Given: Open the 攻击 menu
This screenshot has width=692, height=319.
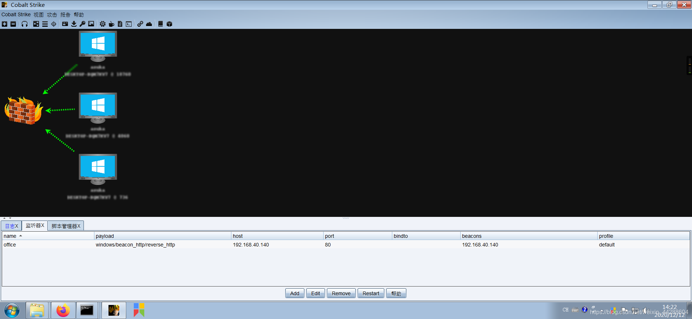Looking at the screenshot, I should click(x=52, y=14).
